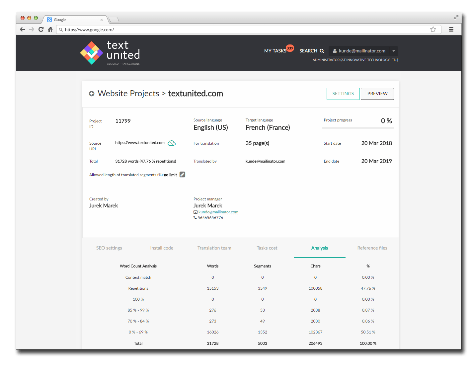Click the 70 % - 84 % row label
Screen dimensions: 471x366
(138, 321)
